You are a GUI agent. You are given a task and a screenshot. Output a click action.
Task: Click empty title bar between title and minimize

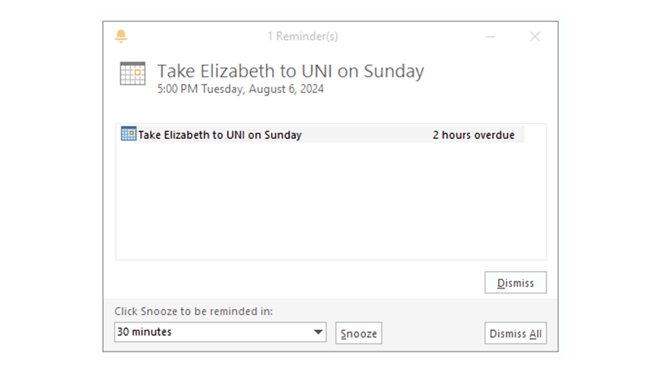(x=407, y=37)
